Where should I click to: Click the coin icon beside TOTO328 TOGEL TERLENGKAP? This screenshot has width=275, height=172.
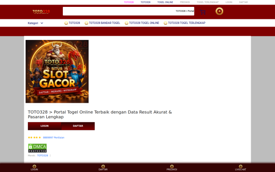pos(165,23)
